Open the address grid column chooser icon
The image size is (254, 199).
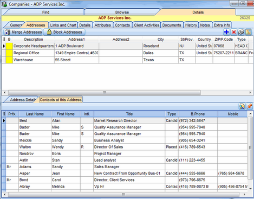click(x=4, y=40)
